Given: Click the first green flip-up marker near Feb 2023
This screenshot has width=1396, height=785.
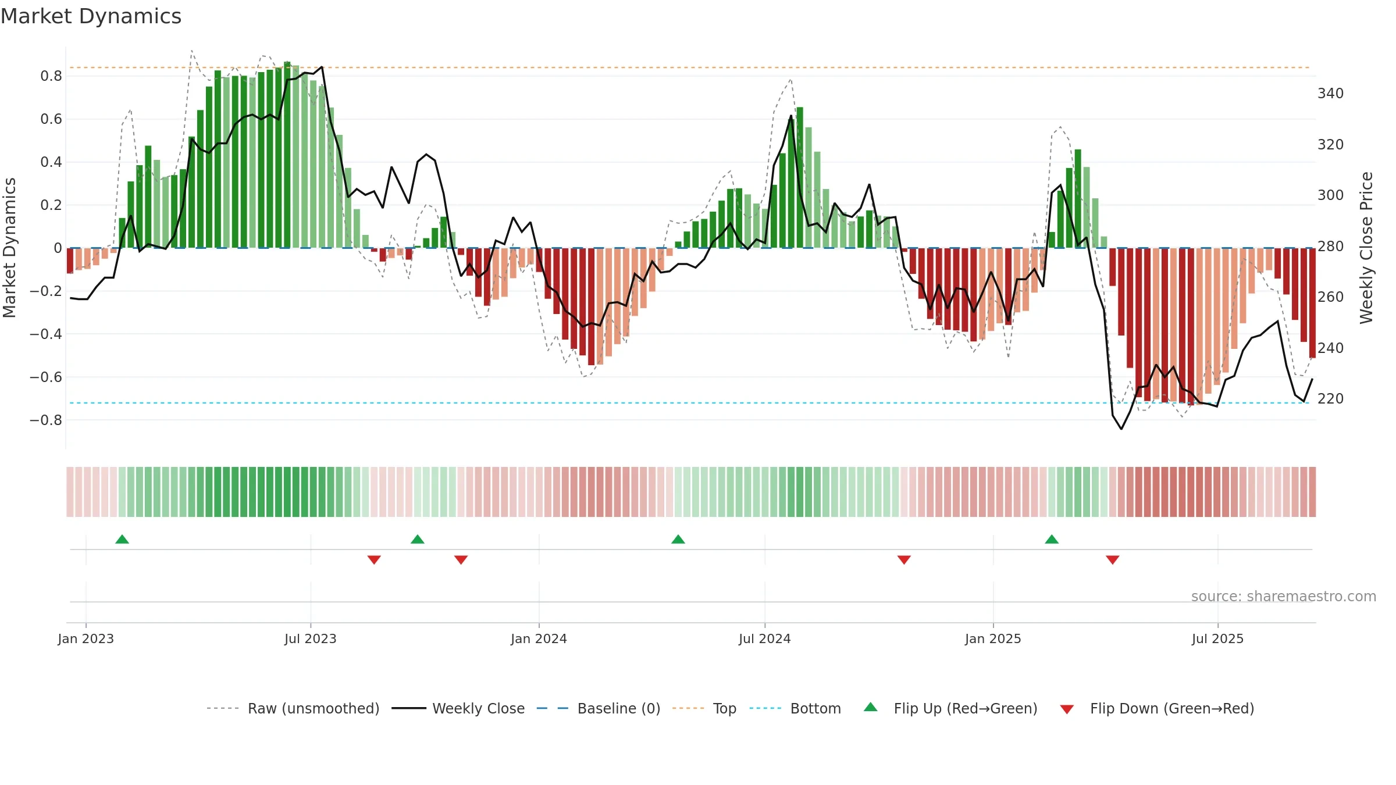Looking at the screenshot, I should (122, 539).
